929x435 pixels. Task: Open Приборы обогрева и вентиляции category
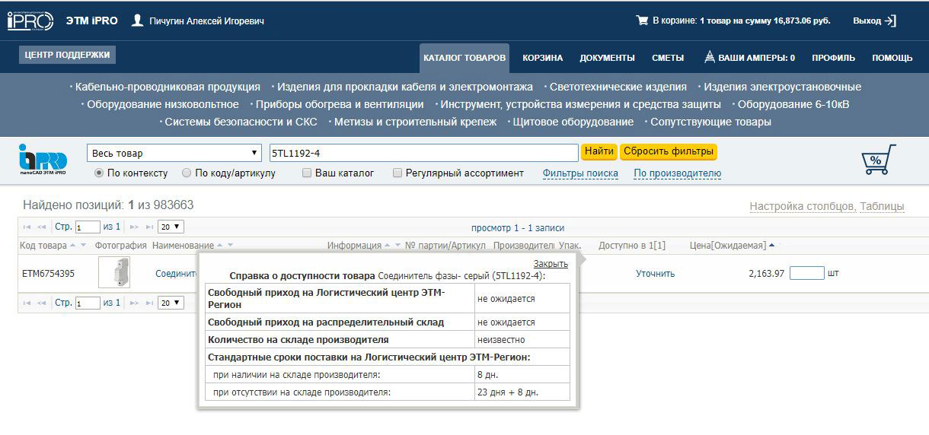340,104
